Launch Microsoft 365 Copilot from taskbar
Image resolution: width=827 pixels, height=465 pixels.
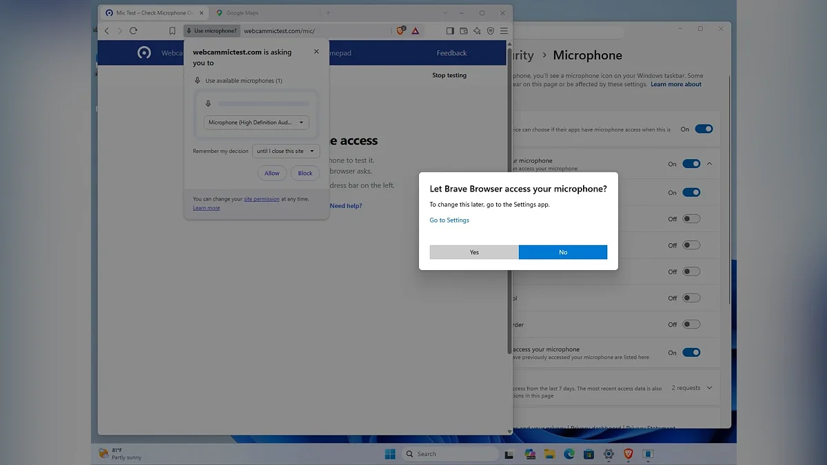tap(529, 454)
